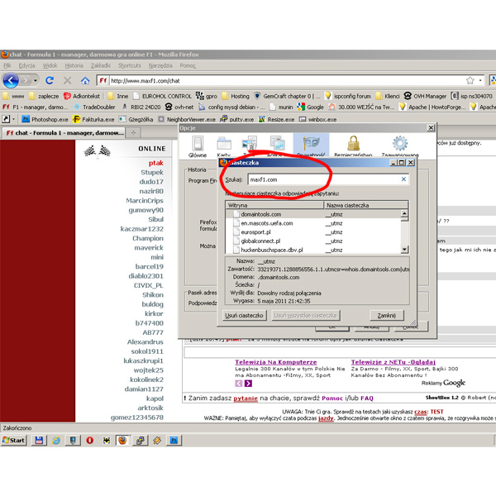Image resolution: width=496 pixels, height=496 pixels.
Task: Click the Firefox Back button
Action: [x=11, y=80]
